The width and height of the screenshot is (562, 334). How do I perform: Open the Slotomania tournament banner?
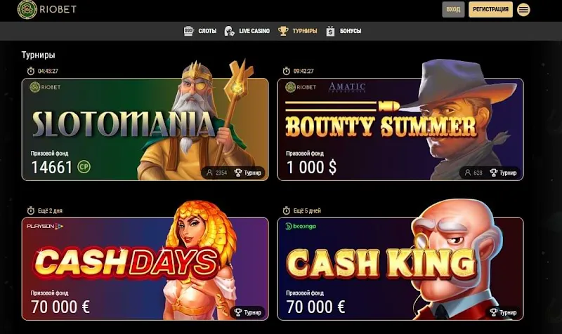(145, 129)
